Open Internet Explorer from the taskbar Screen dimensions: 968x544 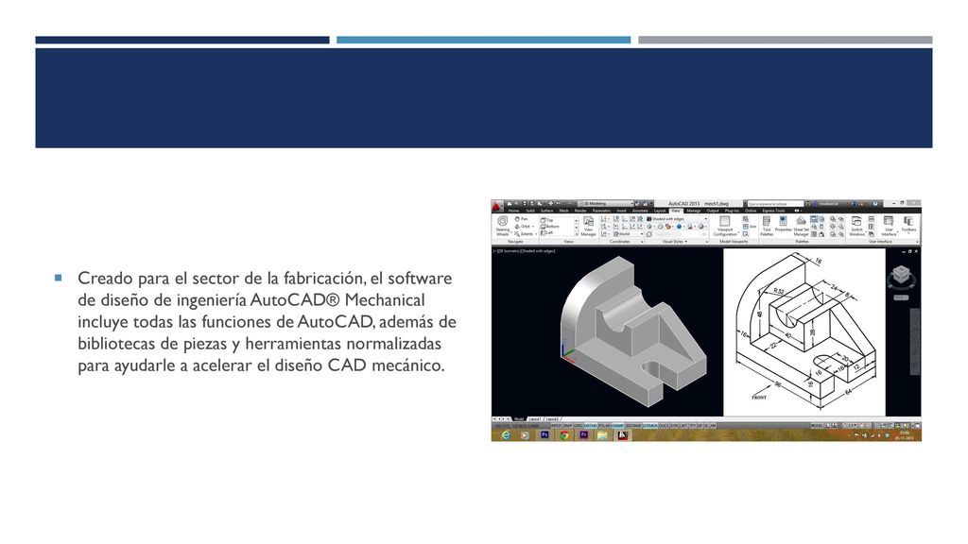pyautogui.click(x=507, y=434)
